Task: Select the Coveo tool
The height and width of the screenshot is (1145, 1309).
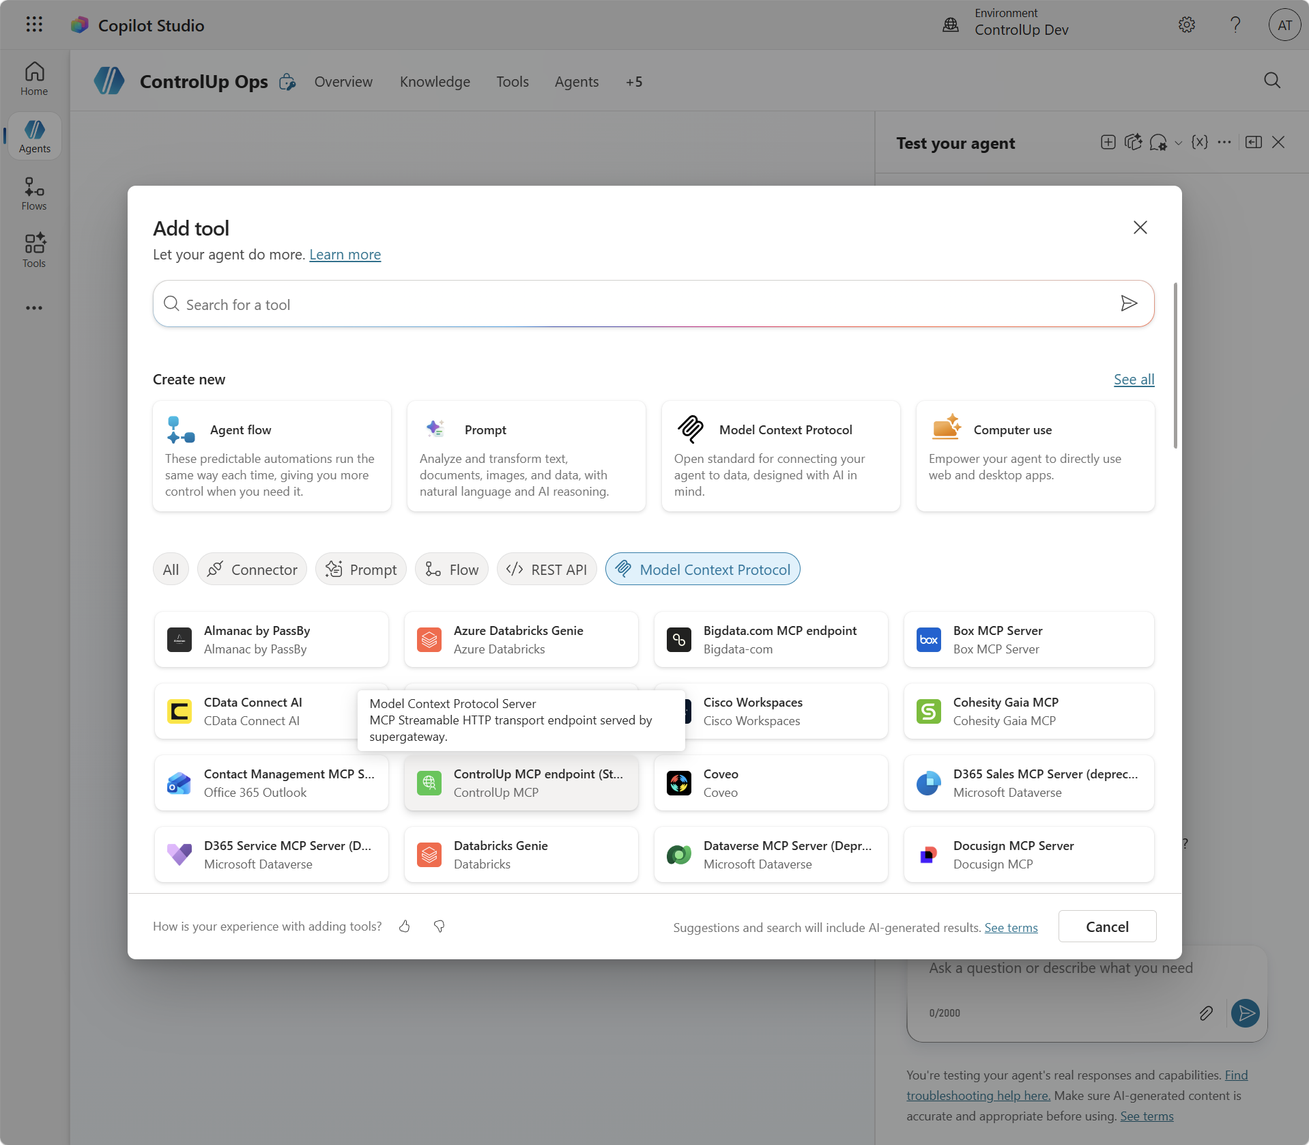Action: pyautogui.click(x=771, y=783)
